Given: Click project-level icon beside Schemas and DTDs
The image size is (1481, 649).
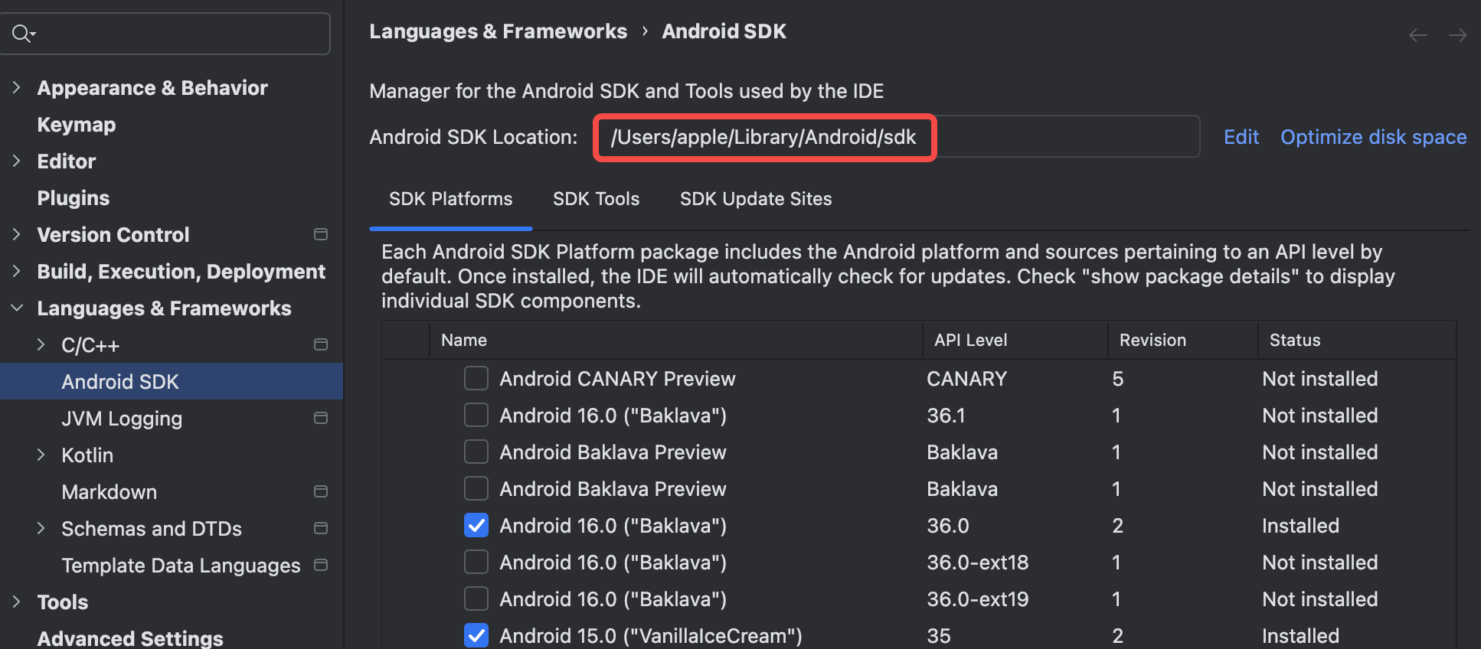Looking at the screenshot, I should (321, 528).
